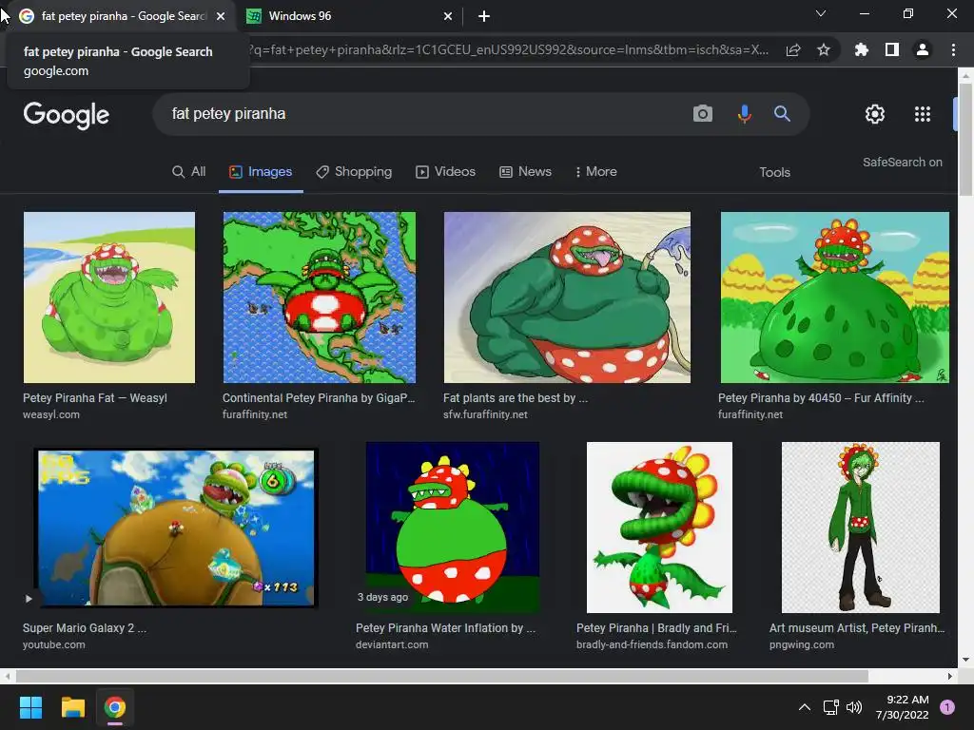This screenshot has height=730, width=974.
Task: Click the Google logo
Action: (67, 115)
